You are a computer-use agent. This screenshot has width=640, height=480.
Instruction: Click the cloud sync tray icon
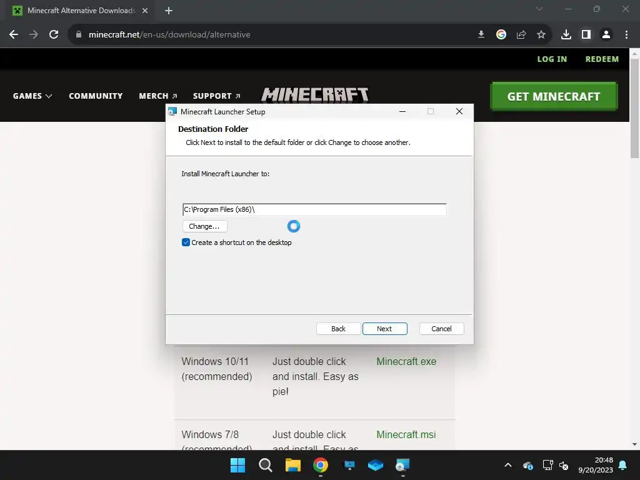point(527,465)
